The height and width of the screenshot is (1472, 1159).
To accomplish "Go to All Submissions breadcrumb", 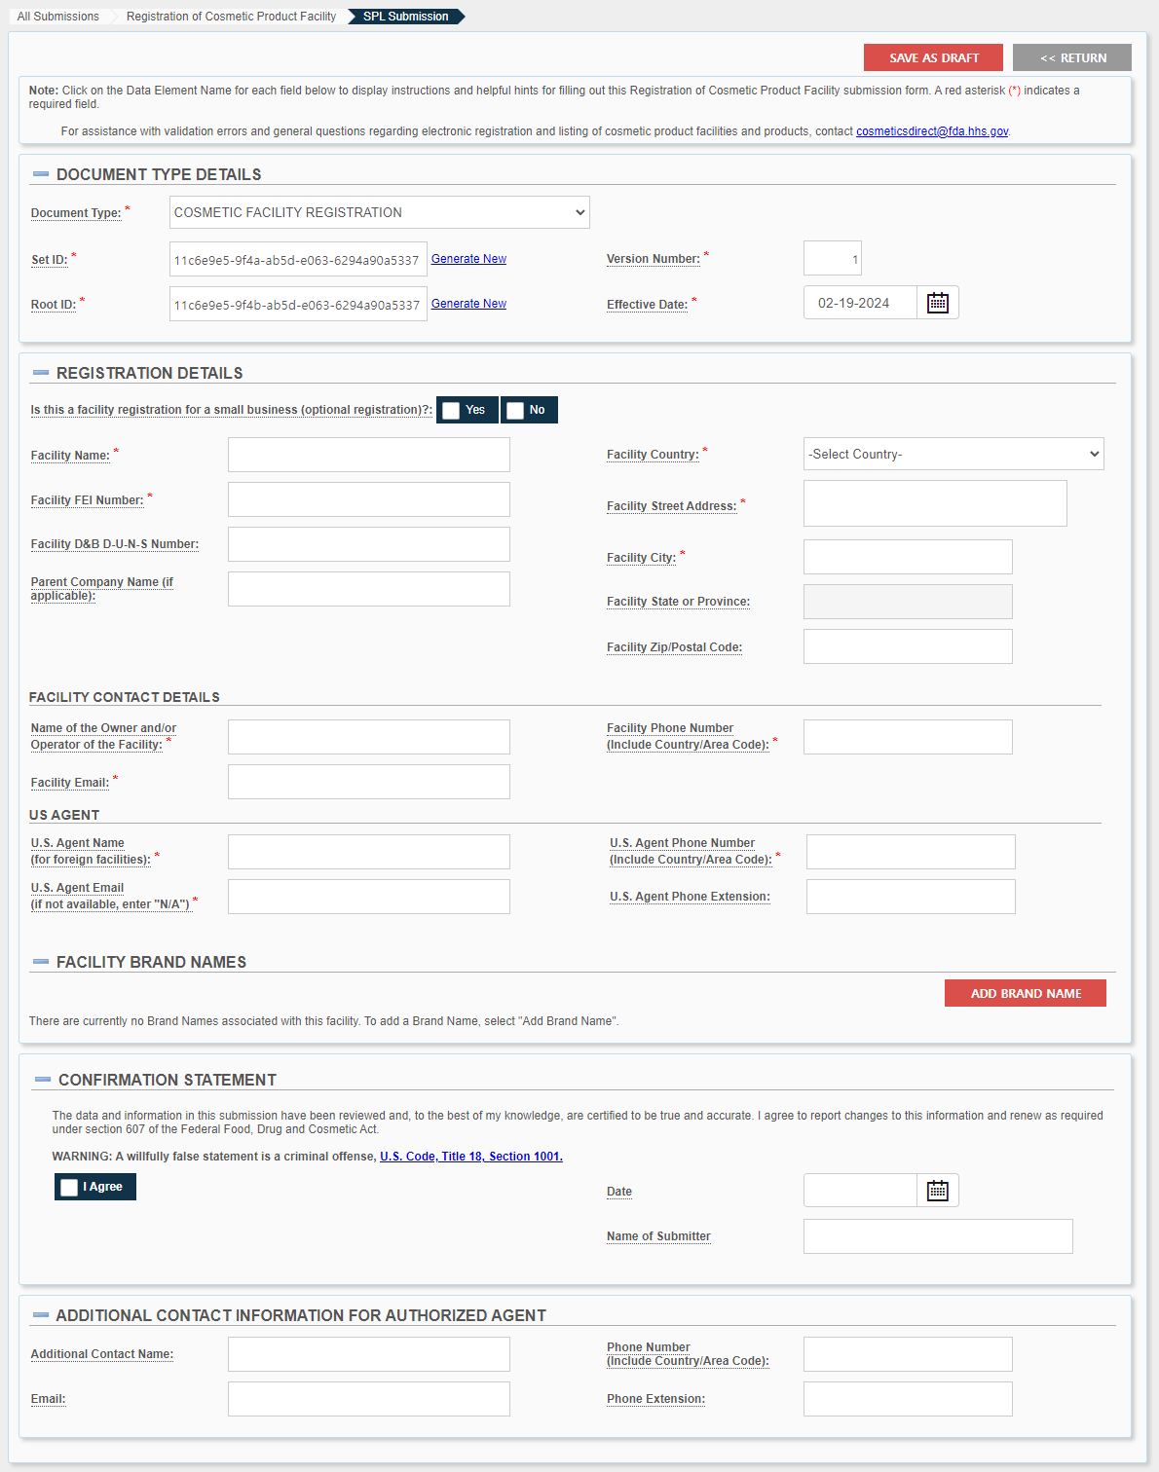I will 58,17.
